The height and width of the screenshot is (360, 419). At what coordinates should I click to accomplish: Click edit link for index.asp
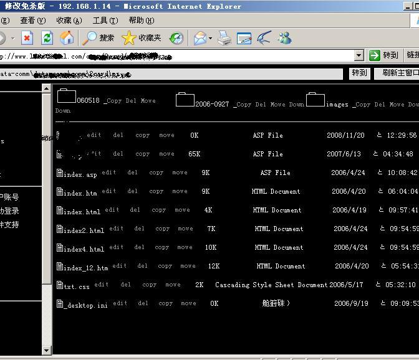click(108, 173)
